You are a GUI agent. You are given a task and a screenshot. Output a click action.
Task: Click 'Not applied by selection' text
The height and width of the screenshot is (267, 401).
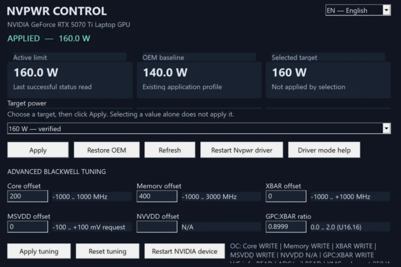[308, 87]
